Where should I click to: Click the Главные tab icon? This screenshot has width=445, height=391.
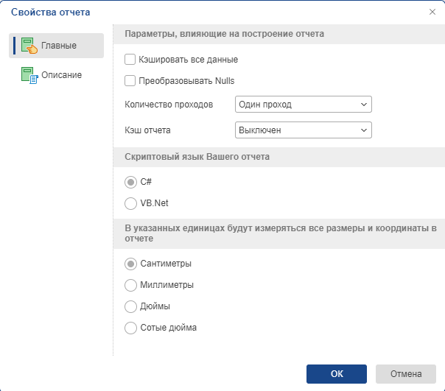tap(29, 46)
